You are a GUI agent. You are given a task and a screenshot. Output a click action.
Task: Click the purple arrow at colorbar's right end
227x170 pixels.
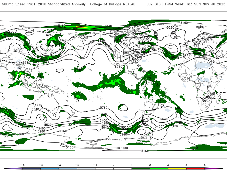point(214,169)
